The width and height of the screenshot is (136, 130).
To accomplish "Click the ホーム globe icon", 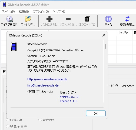I will 108,19.
